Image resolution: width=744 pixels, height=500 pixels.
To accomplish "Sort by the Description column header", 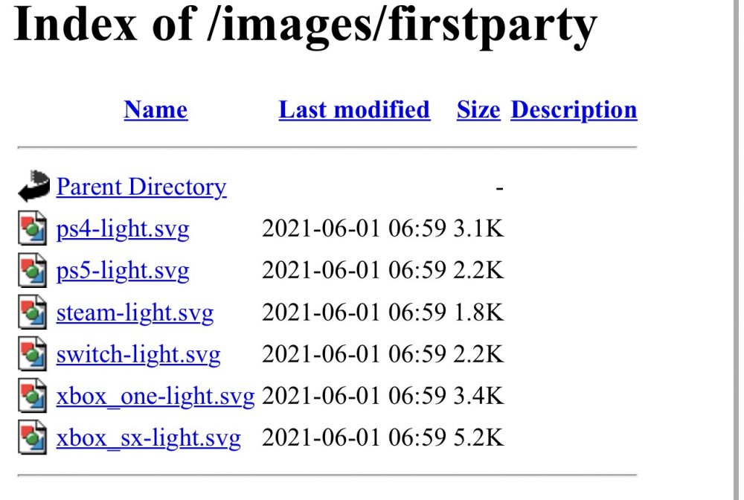I will pos(574,110).
